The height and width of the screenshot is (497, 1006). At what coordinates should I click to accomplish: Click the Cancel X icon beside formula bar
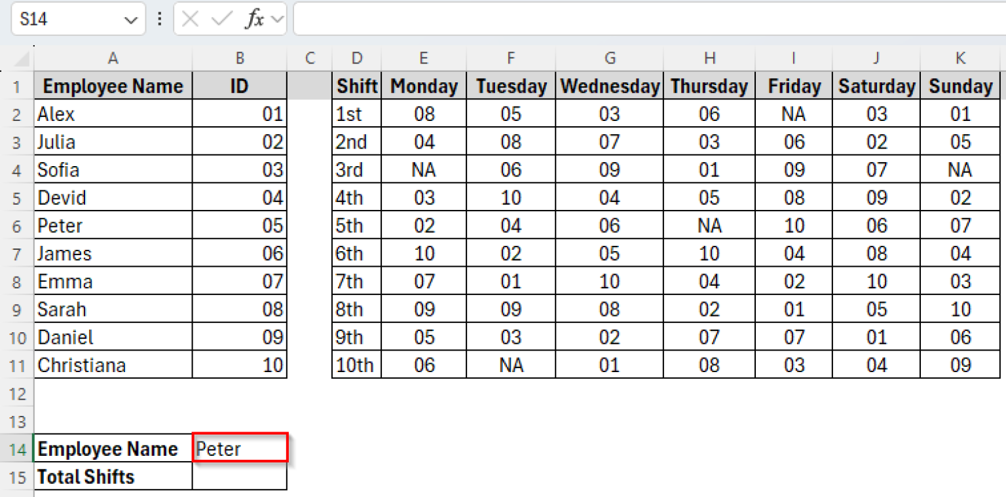190,19
